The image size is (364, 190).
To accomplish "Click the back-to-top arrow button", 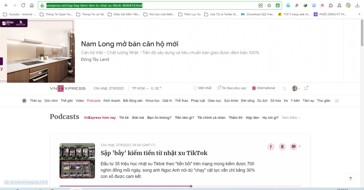I will point(350,179).
